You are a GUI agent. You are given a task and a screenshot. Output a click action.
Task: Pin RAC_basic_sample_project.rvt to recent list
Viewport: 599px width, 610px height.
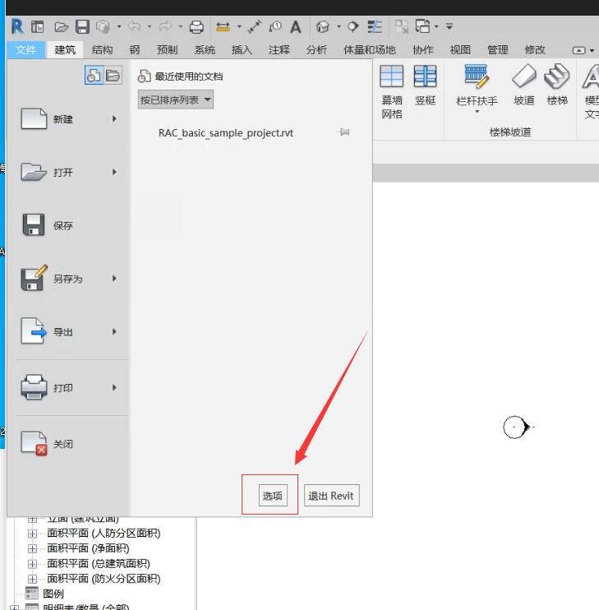coord(344,132)
